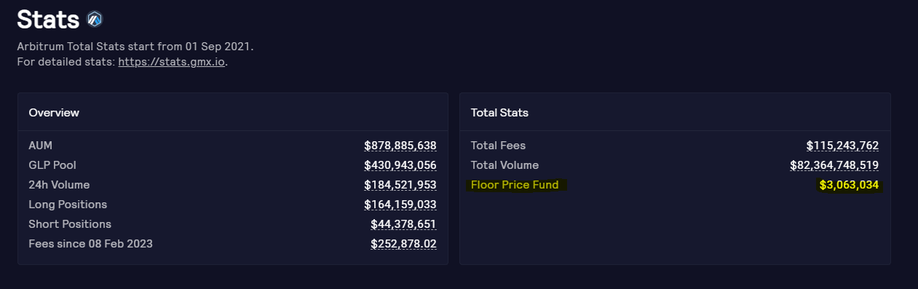Click the GLP Pool value $430,943,056

400,165
